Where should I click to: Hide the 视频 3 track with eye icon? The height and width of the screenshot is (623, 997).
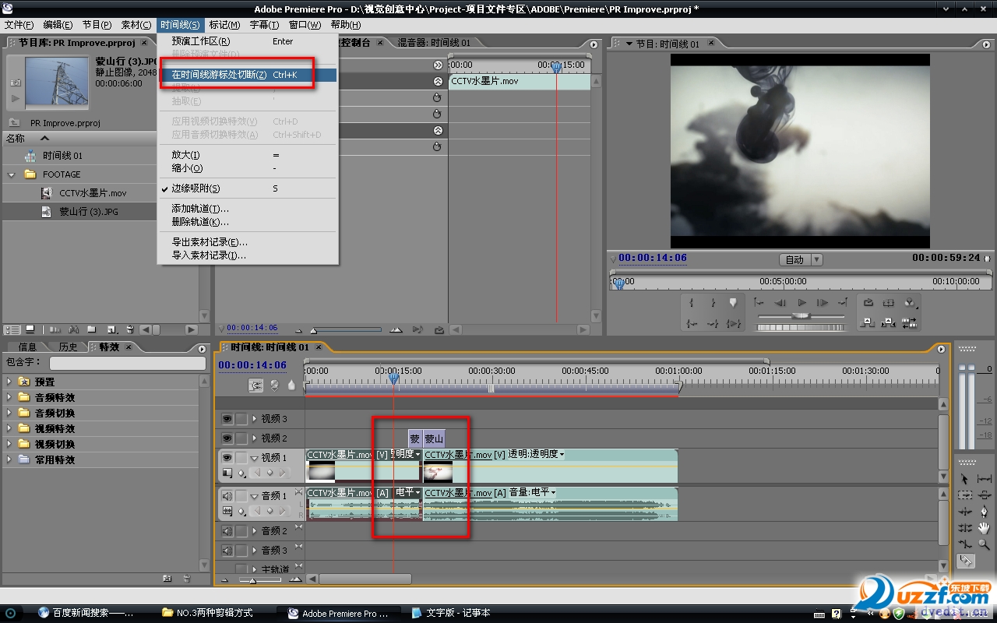click(x=227, y=419)
